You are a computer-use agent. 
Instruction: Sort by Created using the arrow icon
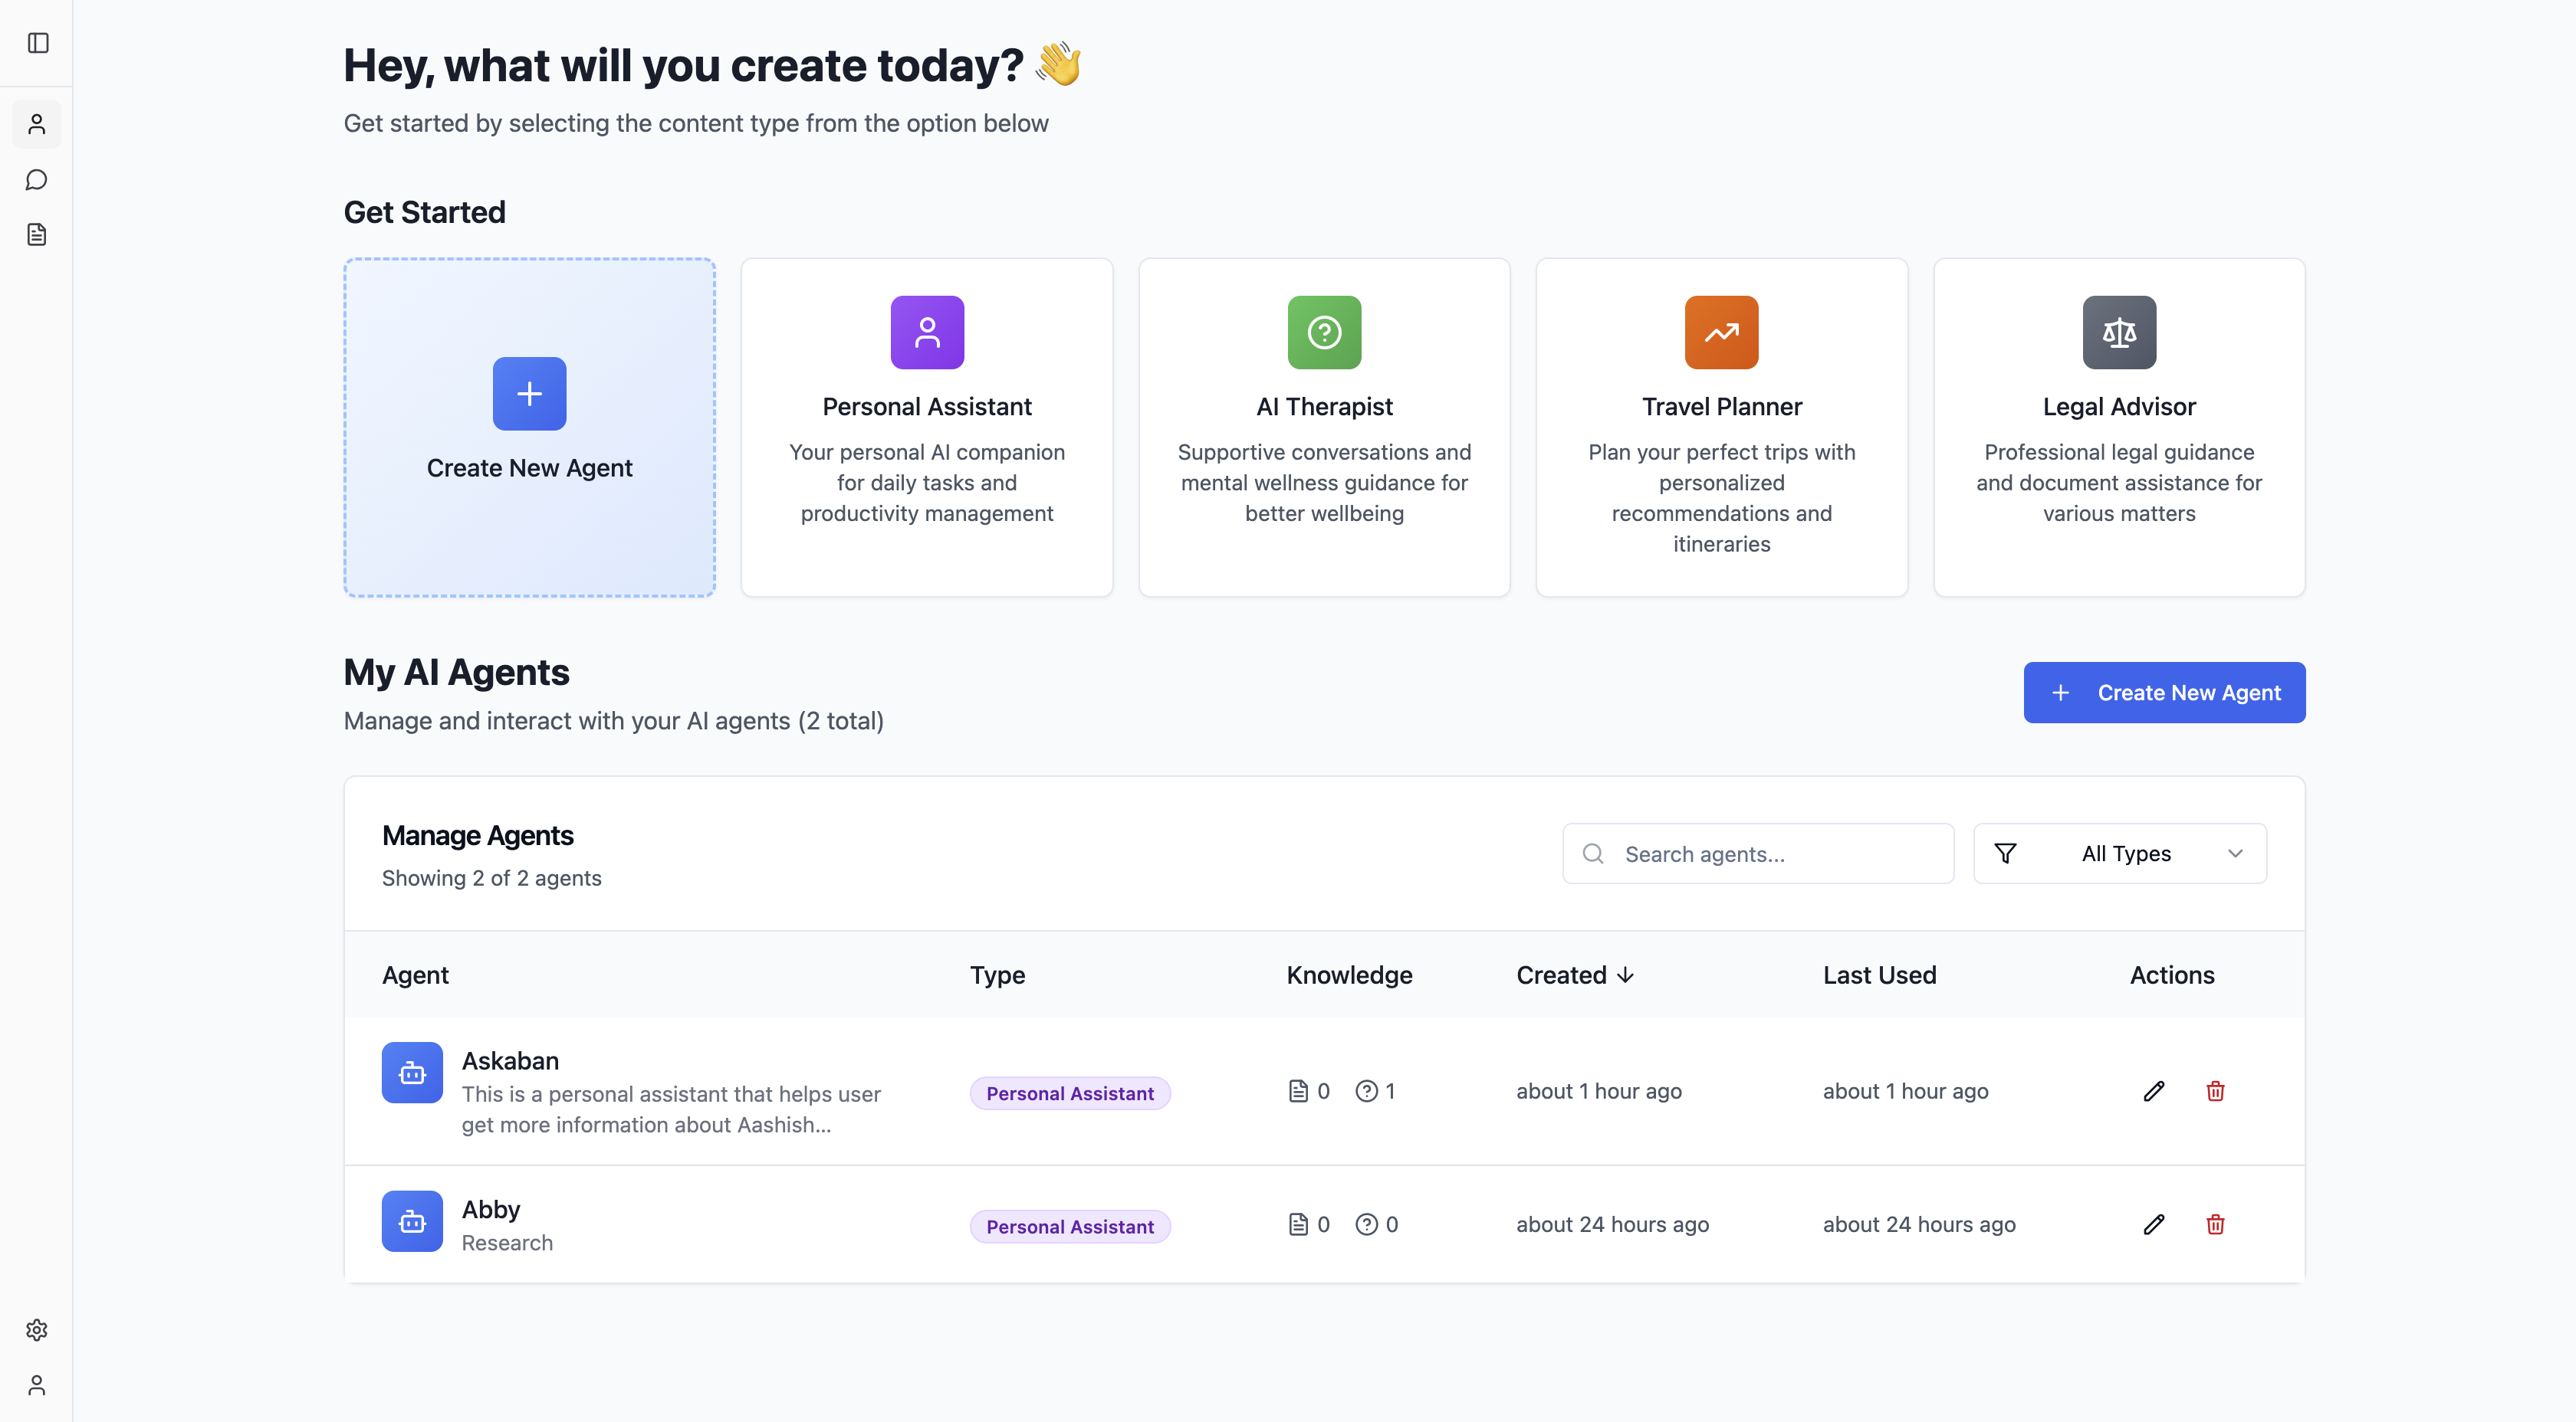tap(1625, 975)
